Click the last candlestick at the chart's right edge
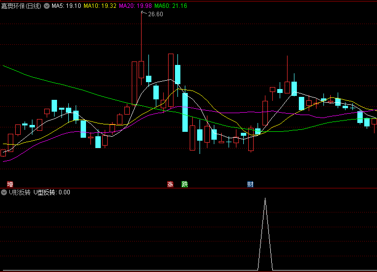This screenshot has width=377, height=272. pyautogui.click(x=374, y=121)
